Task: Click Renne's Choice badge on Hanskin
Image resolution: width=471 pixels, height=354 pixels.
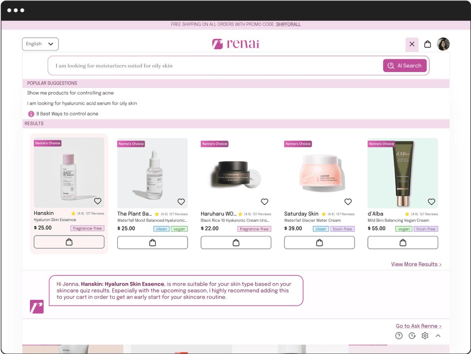Action: (x=47, y=143)
